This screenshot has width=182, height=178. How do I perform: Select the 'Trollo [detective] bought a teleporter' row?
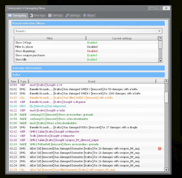[87, 136]
